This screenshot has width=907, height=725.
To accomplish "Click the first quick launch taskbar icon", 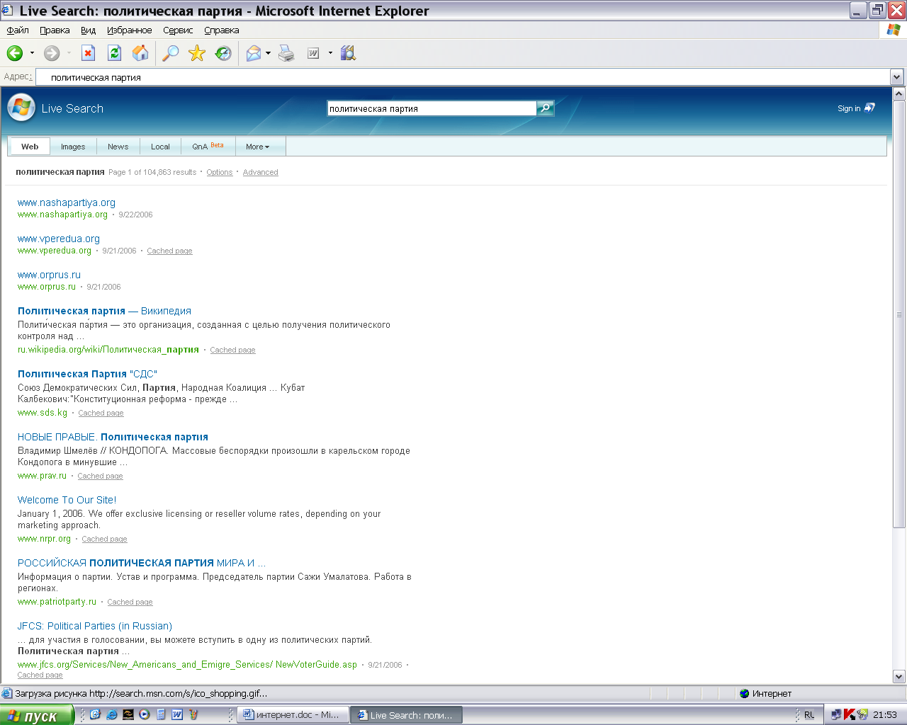I will 96,714.
